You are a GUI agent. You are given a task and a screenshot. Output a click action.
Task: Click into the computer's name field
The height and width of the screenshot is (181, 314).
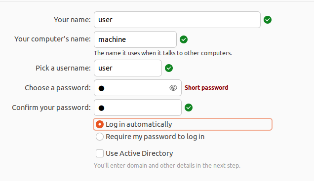coord(135,39)
